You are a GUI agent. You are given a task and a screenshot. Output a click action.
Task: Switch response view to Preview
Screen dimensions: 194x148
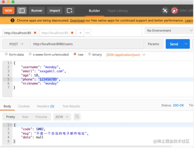(41, 117)
